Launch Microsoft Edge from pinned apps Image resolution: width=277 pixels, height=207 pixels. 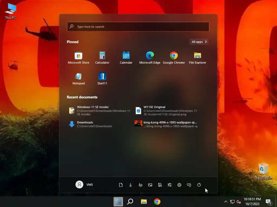coord(150,58)
